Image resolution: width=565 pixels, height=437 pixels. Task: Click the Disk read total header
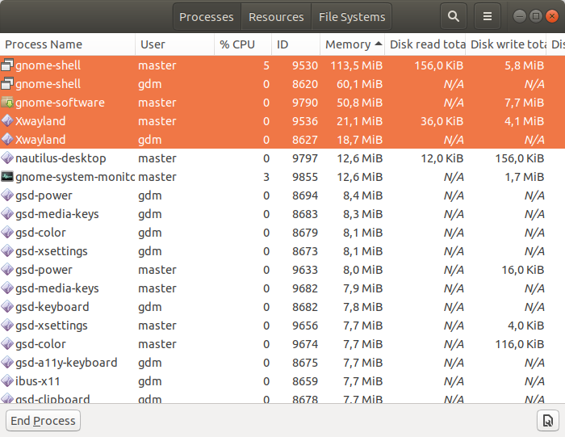(427, 44)
